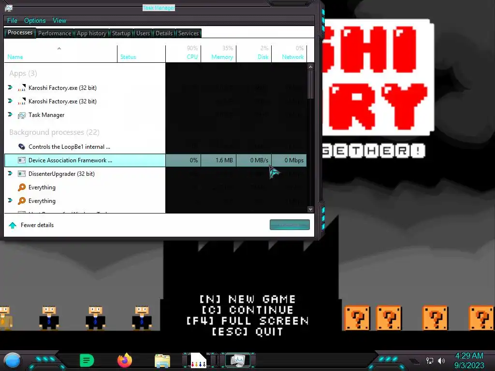The image size is (495, 371).
Task: Select the first Everything process row text
Action: click(42, 187)
